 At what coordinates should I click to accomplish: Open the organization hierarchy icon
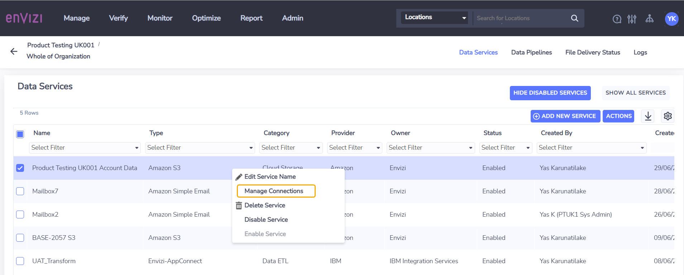(x=649, y=19)
